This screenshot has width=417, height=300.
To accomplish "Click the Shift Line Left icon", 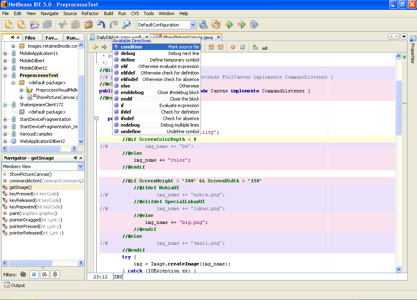I will click(x=211, y=47).
